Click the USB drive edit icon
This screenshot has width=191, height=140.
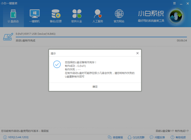click(x=8, y=37)
